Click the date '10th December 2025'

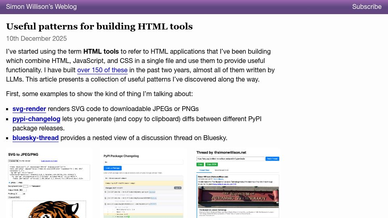click(36, 39)
